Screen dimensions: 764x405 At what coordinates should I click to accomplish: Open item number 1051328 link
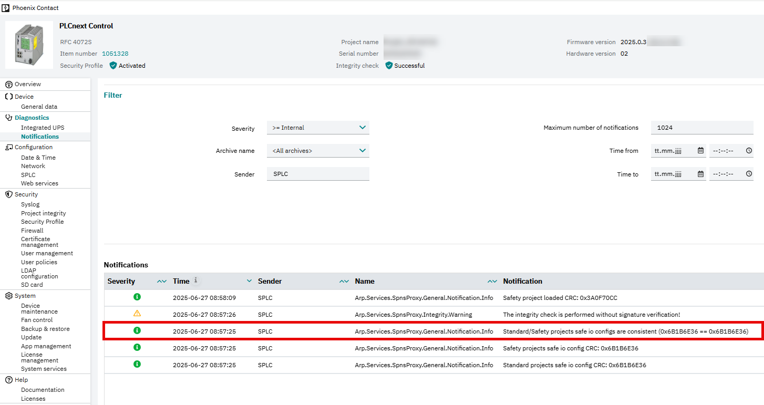pos(115,54)
